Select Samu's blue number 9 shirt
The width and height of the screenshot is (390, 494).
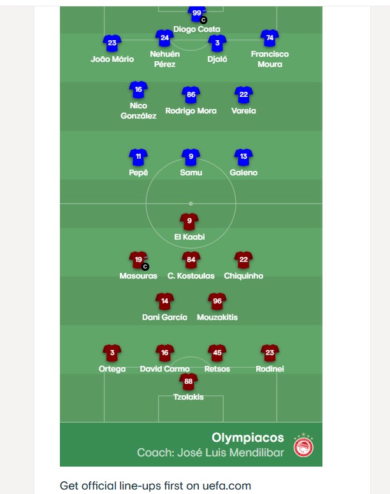tap(191, 157)
